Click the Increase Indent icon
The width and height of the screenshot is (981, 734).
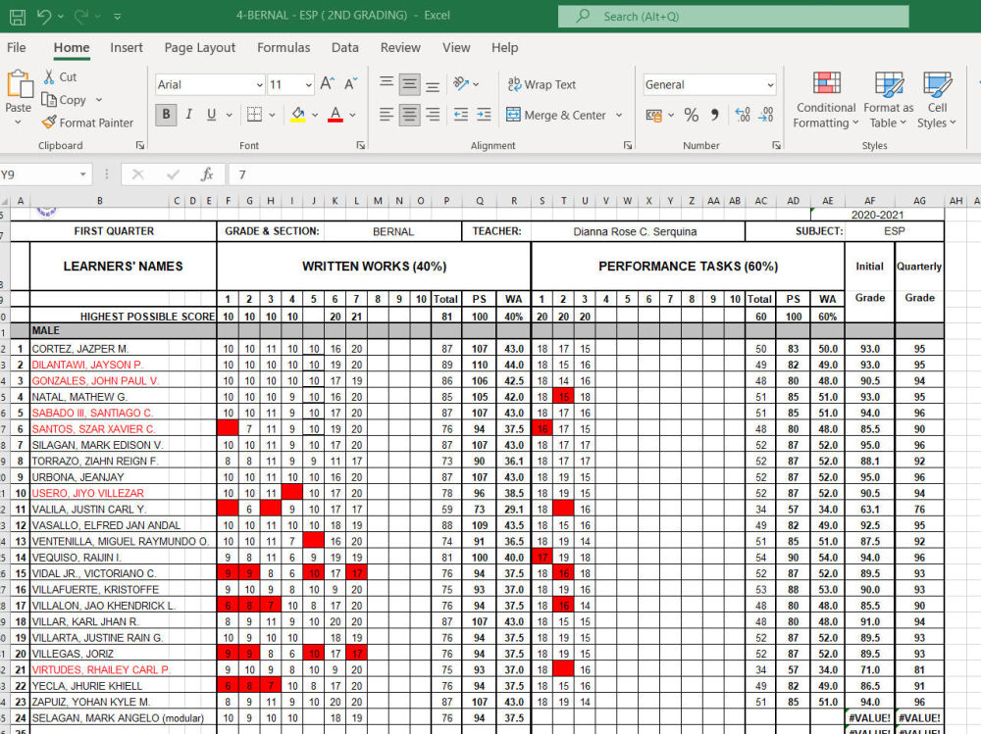click(484, 115)
